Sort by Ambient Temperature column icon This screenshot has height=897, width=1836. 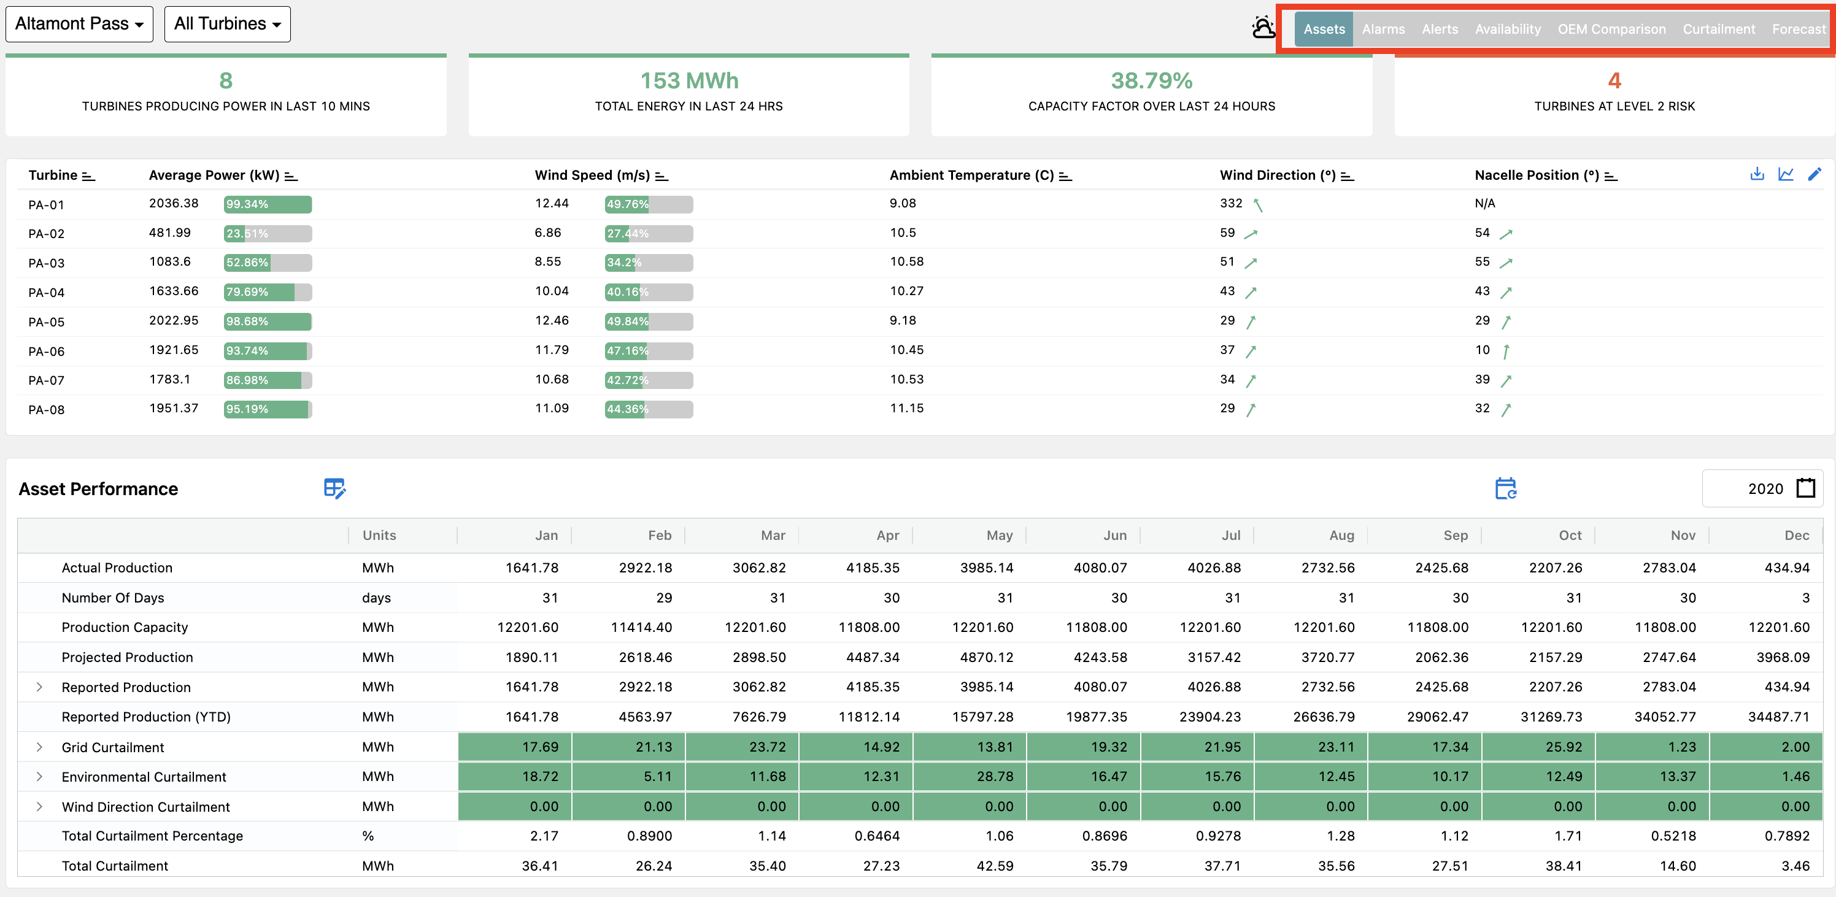(x=1065, y=176)
